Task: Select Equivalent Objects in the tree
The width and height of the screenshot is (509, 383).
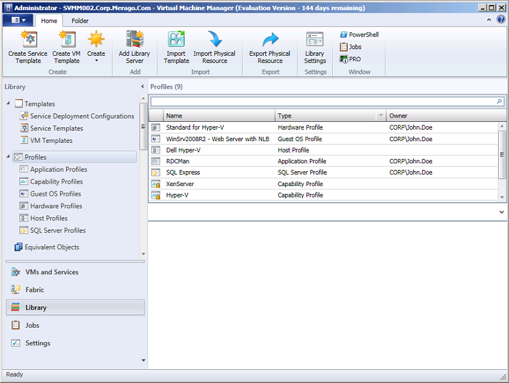Action: pos(47,247)
